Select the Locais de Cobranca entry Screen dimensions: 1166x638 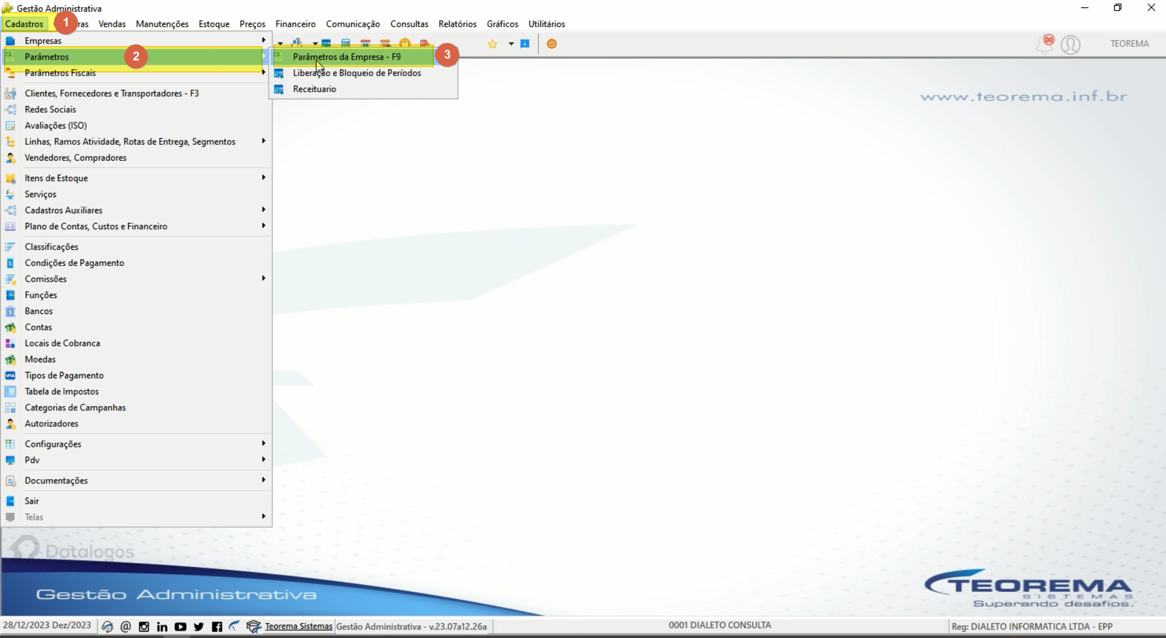pos(136,343)
